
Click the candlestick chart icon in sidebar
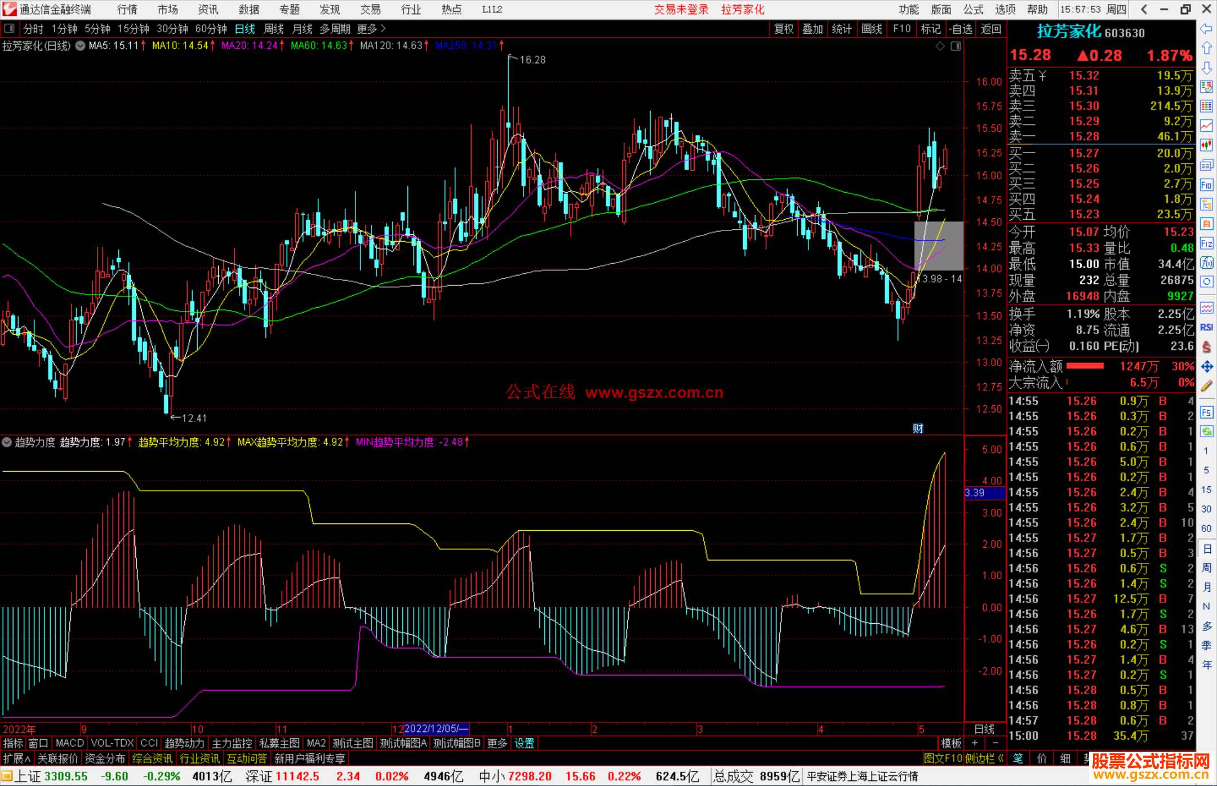pos(1206,145)
